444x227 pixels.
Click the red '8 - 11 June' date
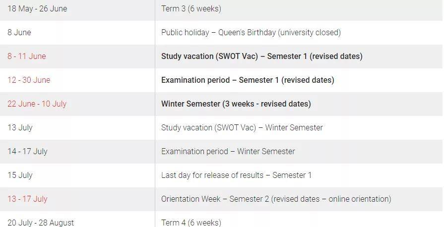coord(27,57)
